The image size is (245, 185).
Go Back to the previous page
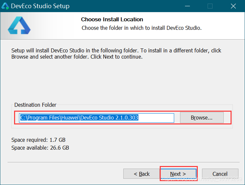pyautogui.click(x=142, y=174)
